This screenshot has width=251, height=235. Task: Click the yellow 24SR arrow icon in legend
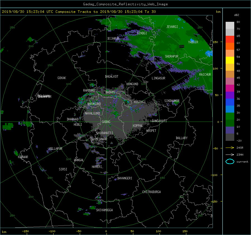[230, 148]
